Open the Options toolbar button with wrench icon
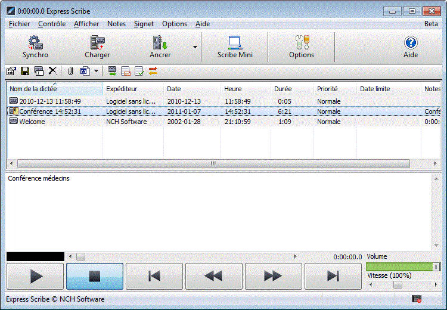447x310 pixels. pos(302,47)
